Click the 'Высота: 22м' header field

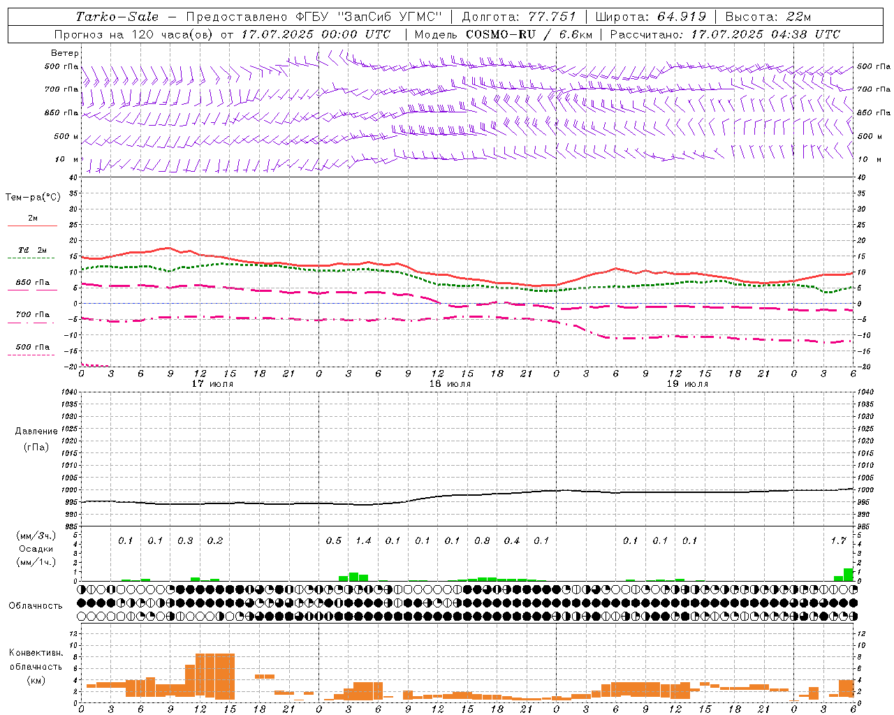768,17
